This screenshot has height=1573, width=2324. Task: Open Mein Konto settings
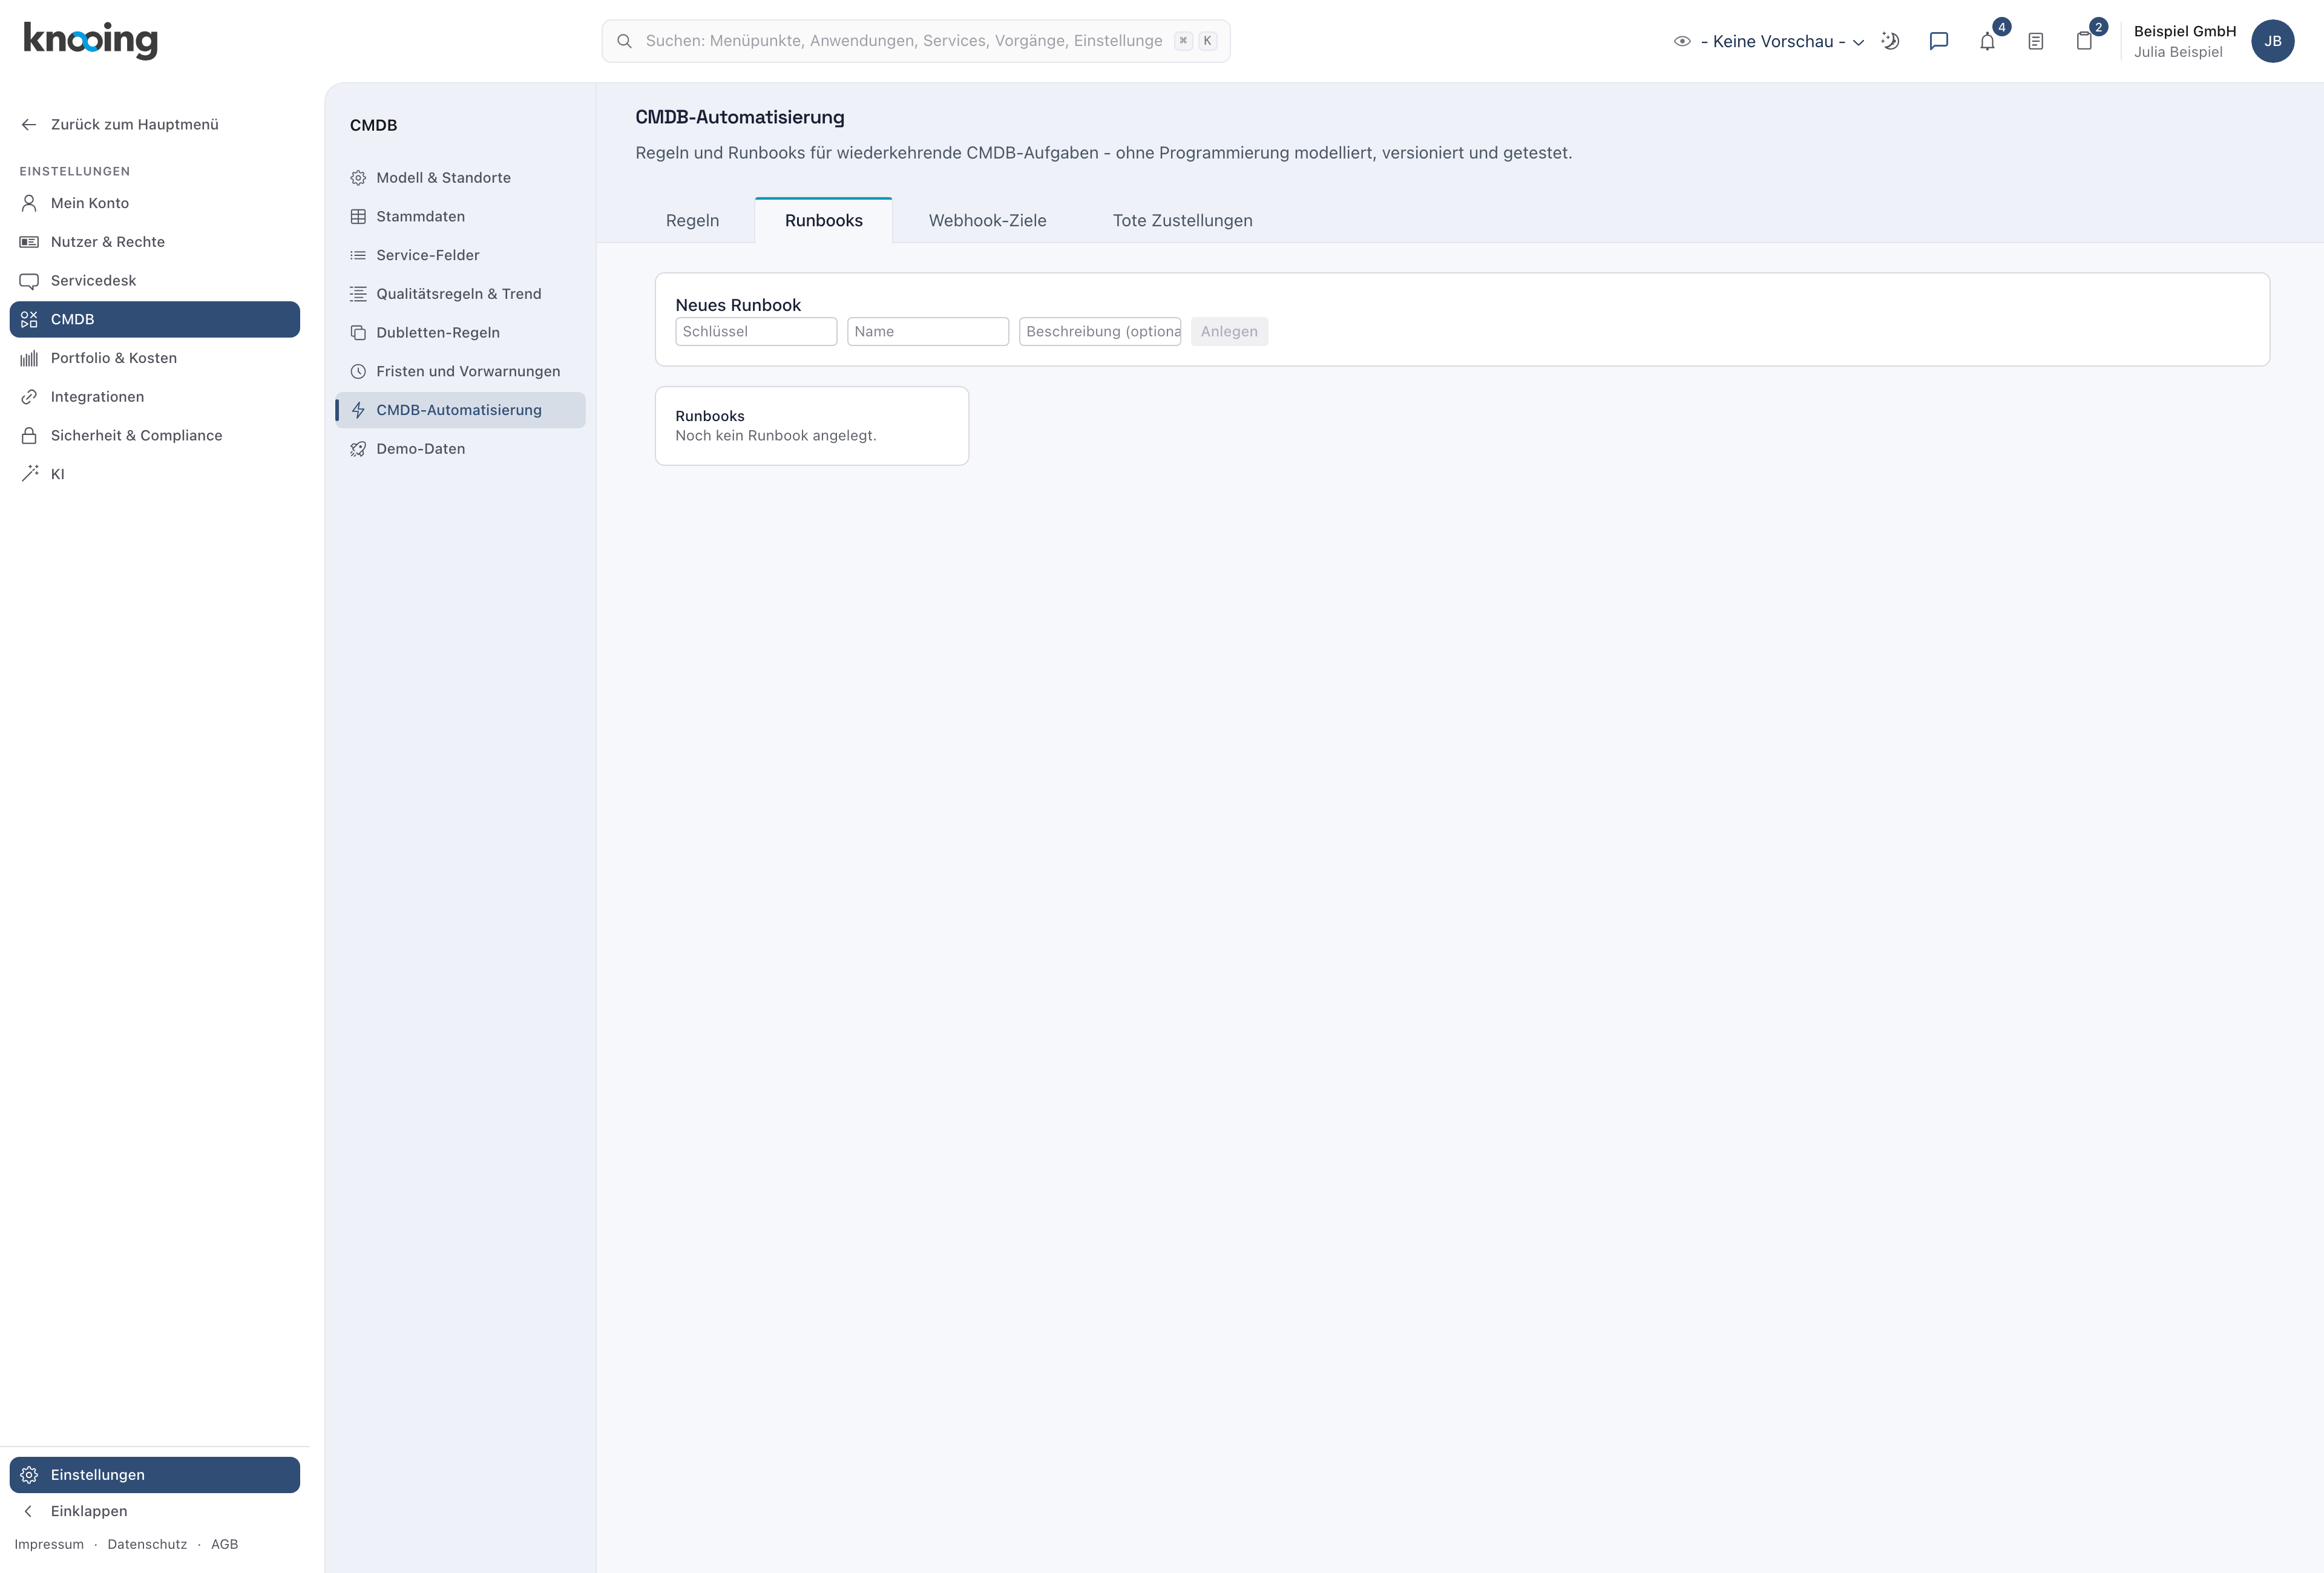(x=155, y=203)
